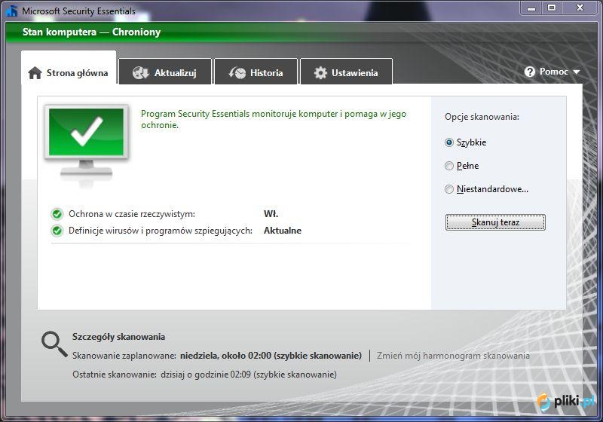Click the question mark help icon

(530, 72)
